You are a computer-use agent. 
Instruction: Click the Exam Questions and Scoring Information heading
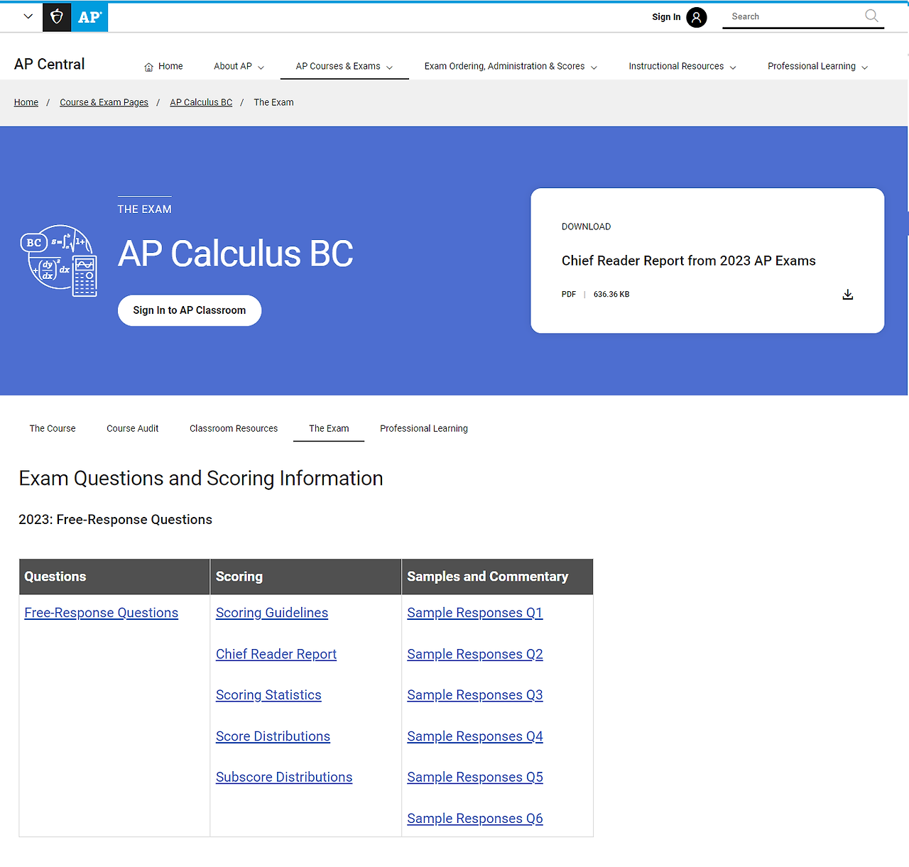(x=201, y=479)
